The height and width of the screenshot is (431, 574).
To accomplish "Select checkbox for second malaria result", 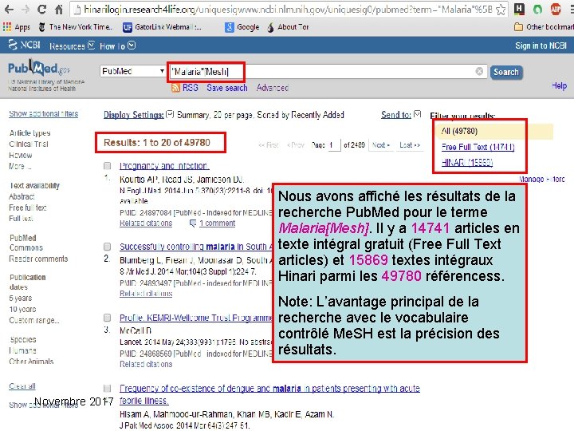I will click(108, 247).
